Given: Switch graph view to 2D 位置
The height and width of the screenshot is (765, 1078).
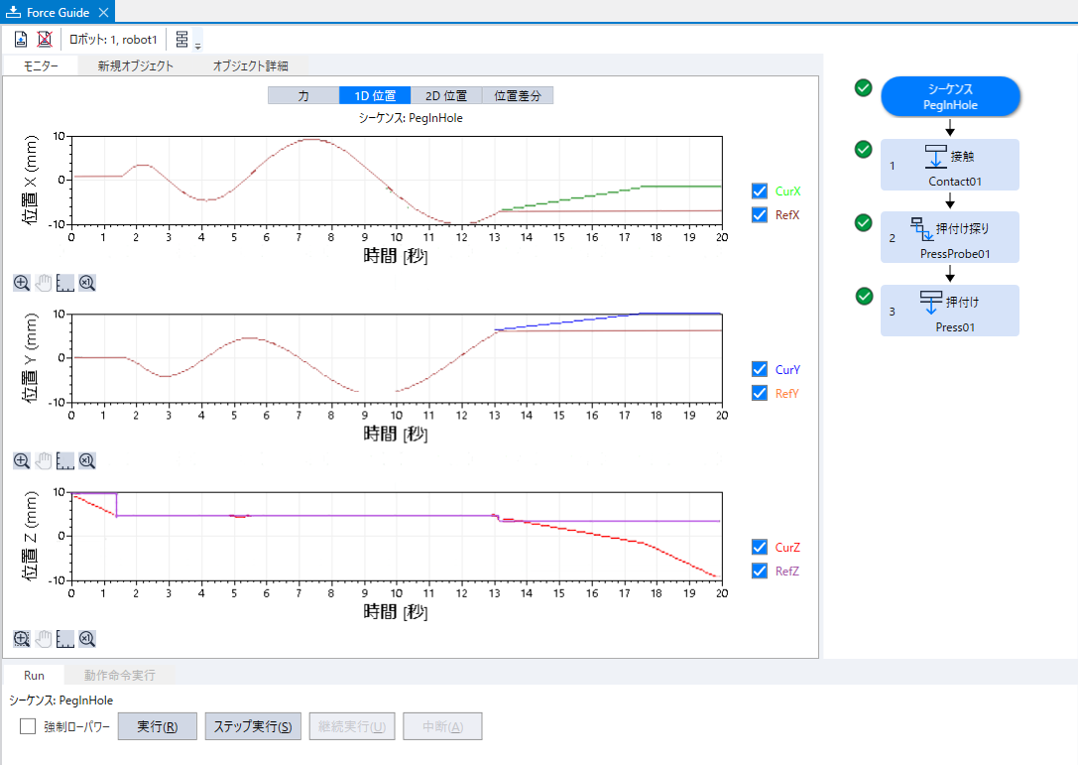Looking at the screenshot, I should coord(446,95).
